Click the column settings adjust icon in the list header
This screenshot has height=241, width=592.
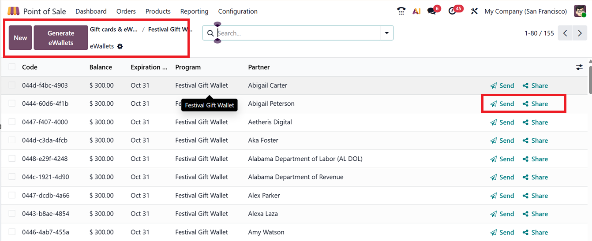click(x=579, y=67)
